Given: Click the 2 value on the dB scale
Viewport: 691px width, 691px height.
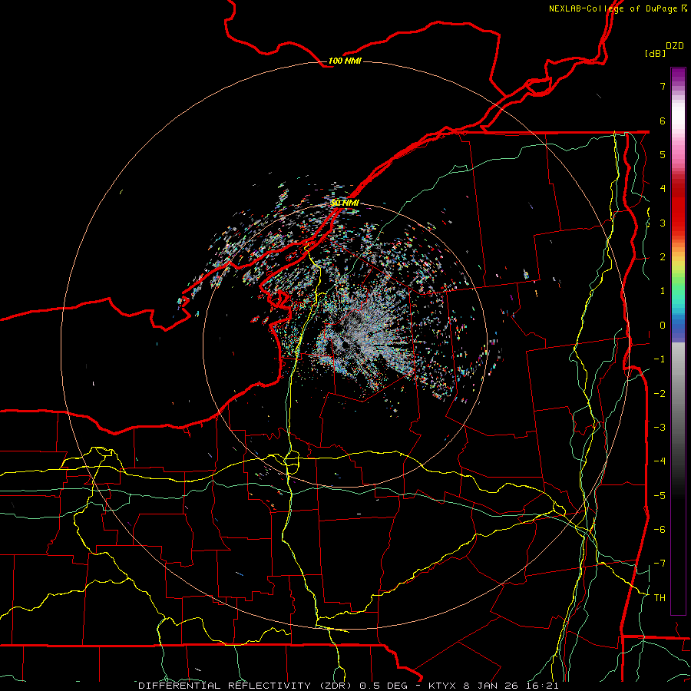Looking at the screenshot, I should point(663,257).
